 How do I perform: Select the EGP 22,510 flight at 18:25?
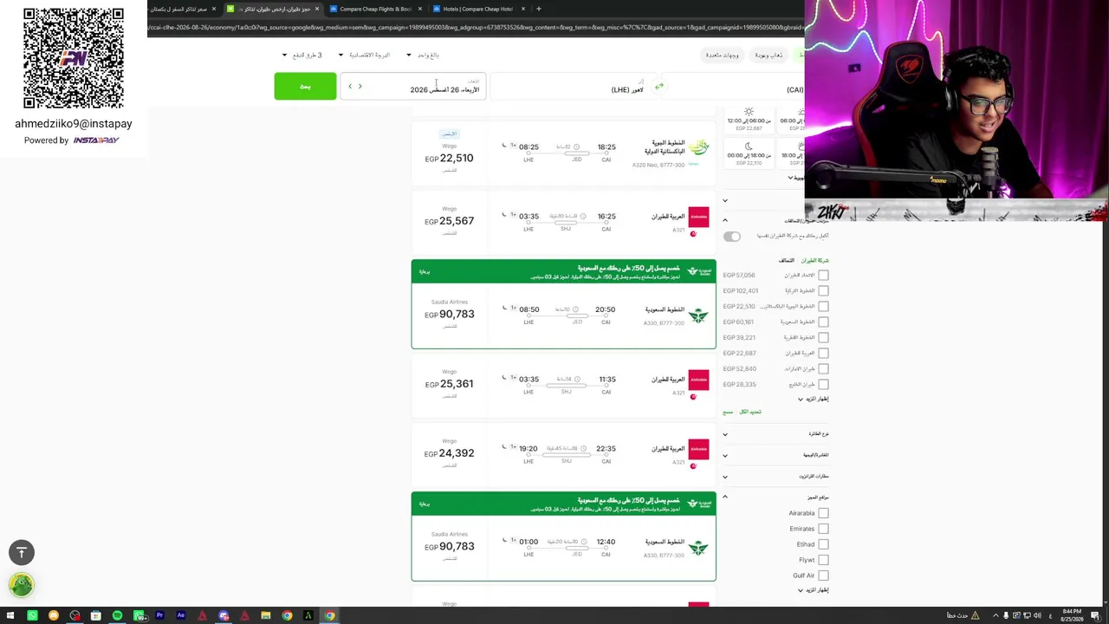pyautogui.click(x=563, y=154)
